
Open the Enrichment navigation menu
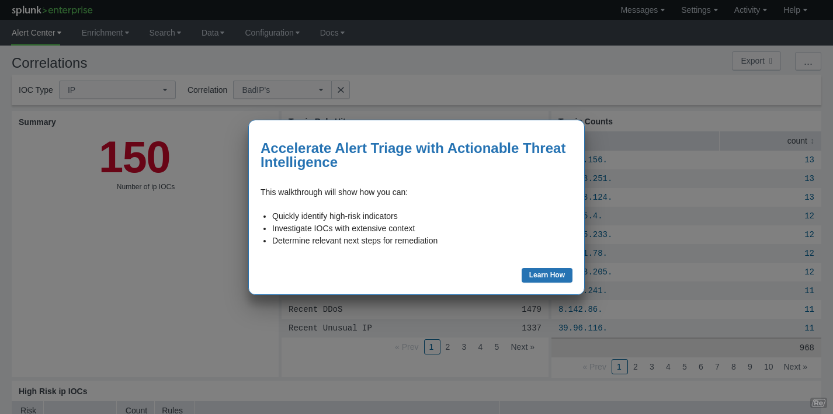(x=105, y=33)
